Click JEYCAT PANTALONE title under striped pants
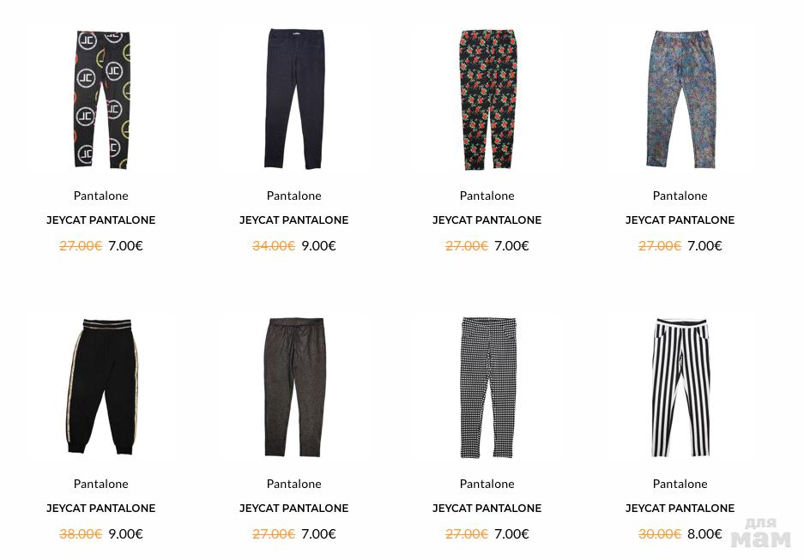This screenshot has height=560, width=804. coord(680,508)
